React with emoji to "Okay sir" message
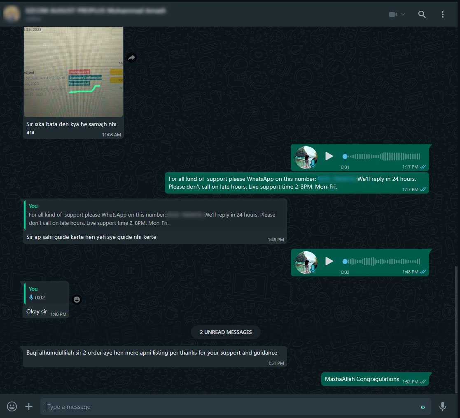Viewport: 460px width, 418px height. point(77,300)
